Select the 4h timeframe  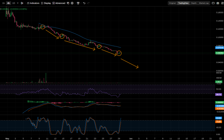9,3
